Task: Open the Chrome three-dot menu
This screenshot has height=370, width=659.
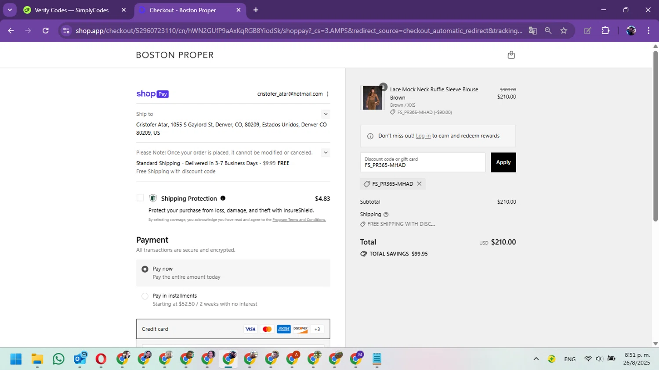Action: [x=648, y=31]
